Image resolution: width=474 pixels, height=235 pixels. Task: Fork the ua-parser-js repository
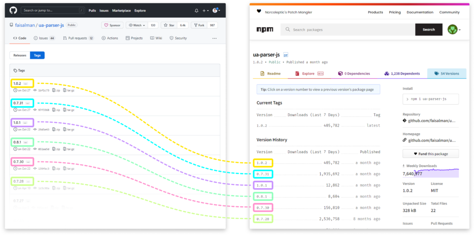(x=199, y=25)
